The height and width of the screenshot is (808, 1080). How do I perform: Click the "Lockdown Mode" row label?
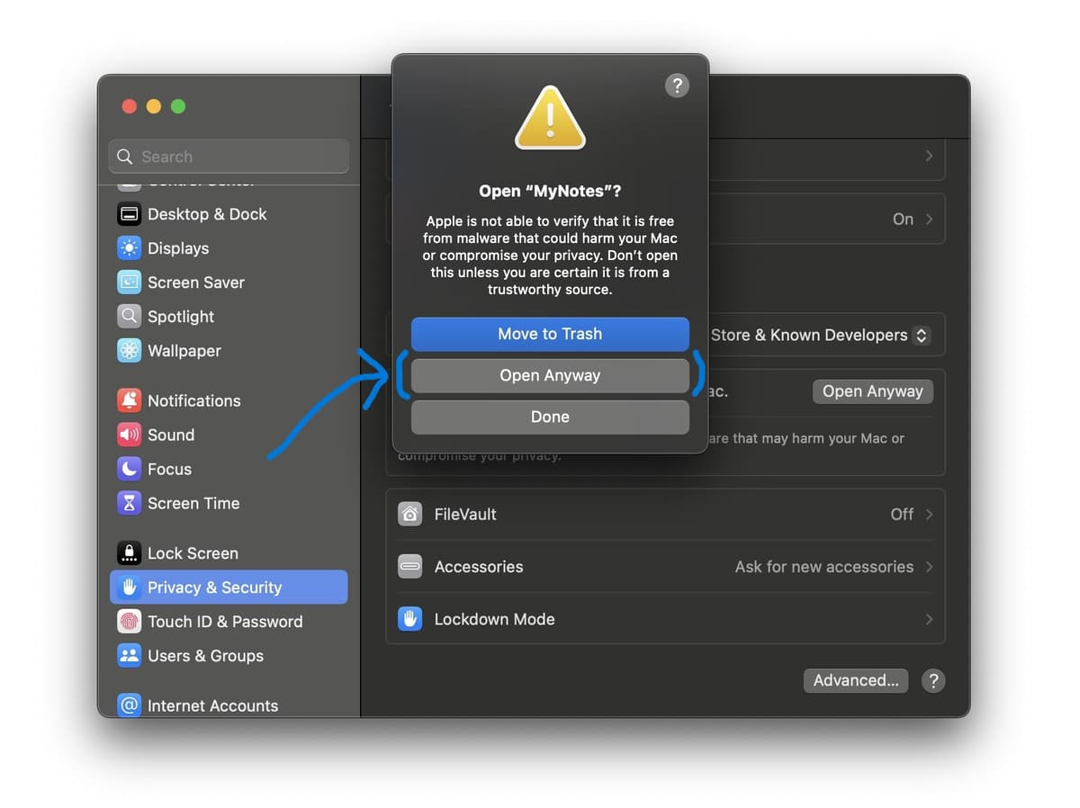494,619
